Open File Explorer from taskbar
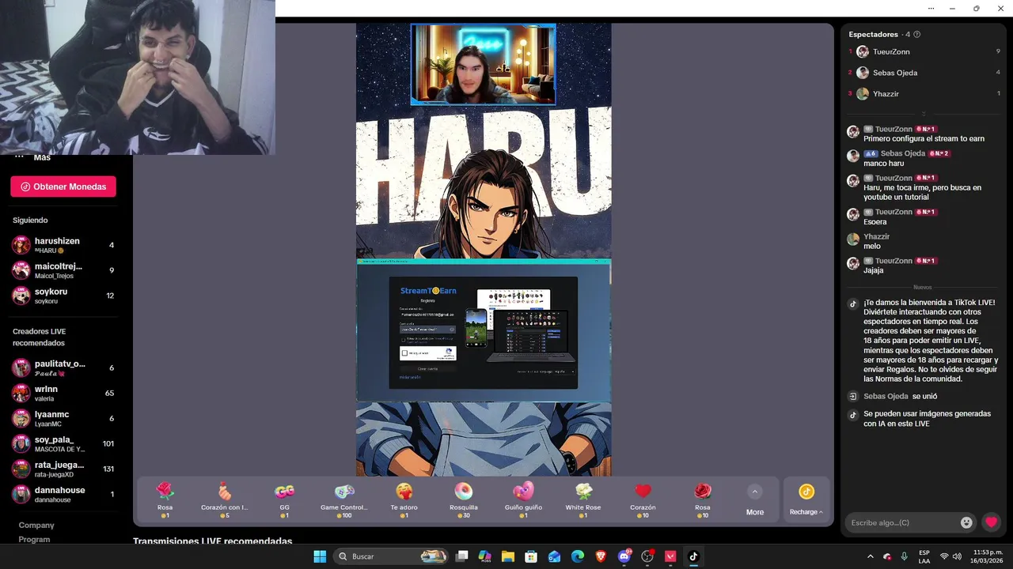Screen dimensions: 1013x569 (x=508, y=556)
